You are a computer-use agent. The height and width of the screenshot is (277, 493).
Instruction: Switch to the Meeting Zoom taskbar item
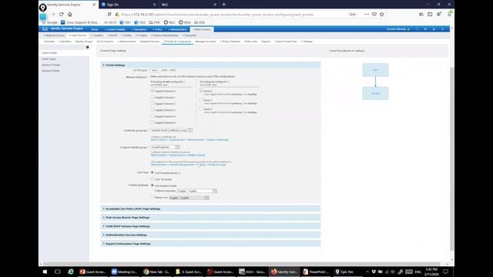tap(125, 272)
